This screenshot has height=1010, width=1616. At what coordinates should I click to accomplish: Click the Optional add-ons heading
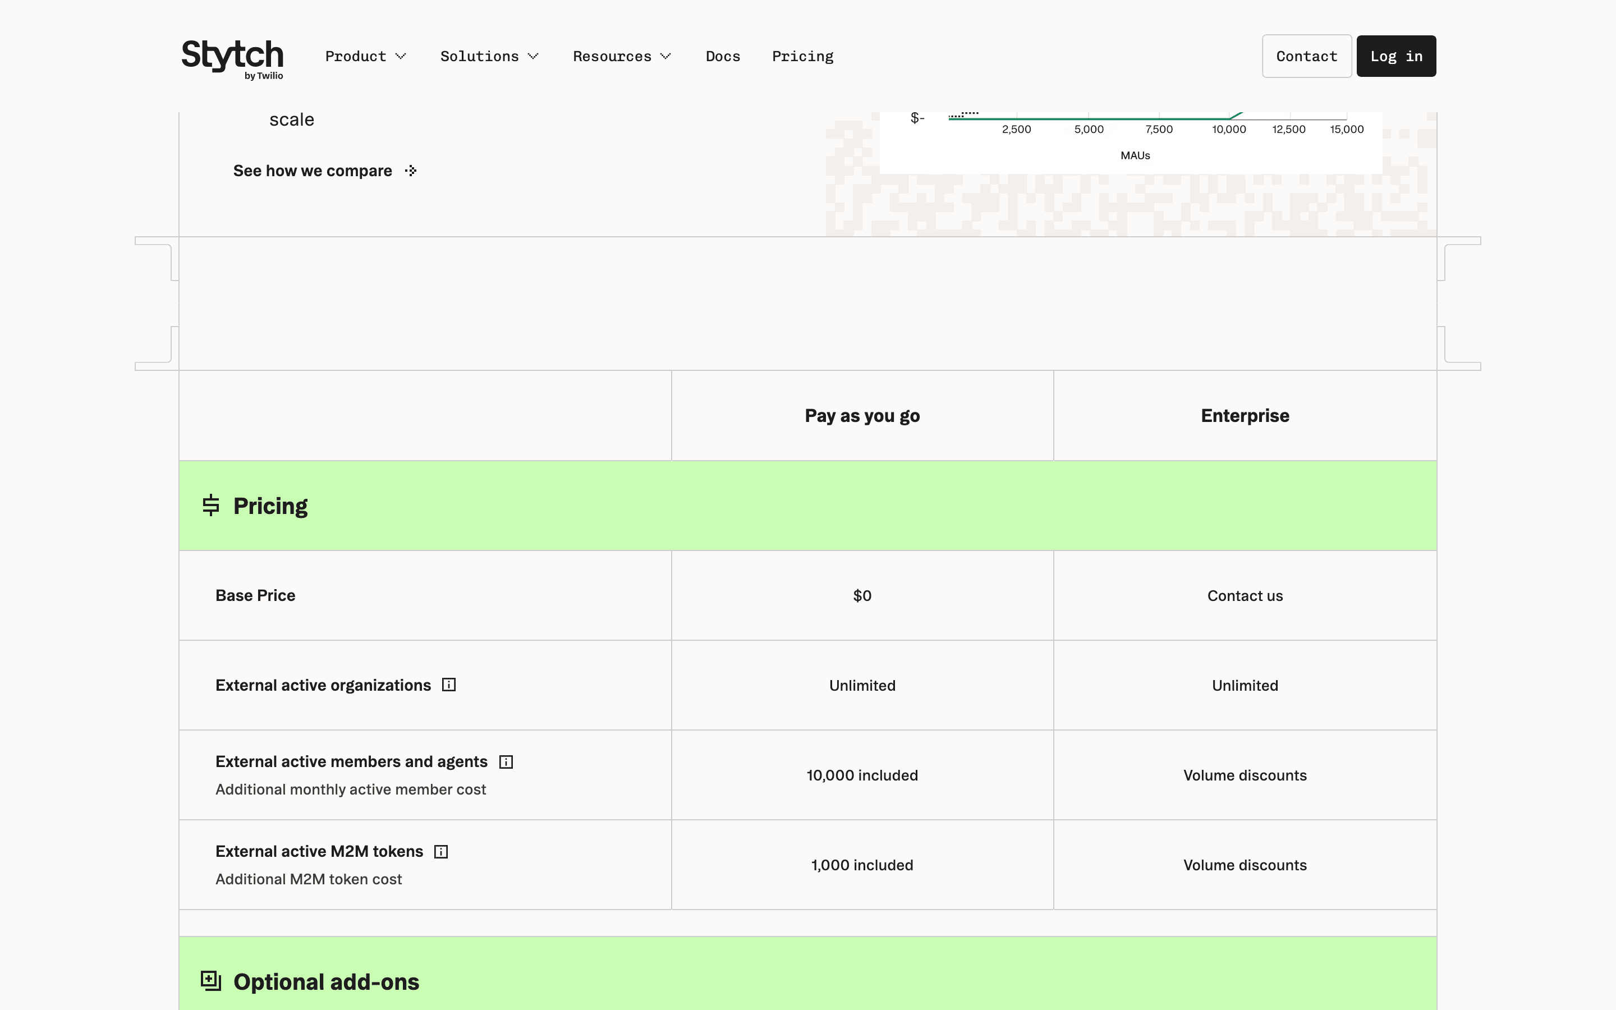click(x=327, y=982)
